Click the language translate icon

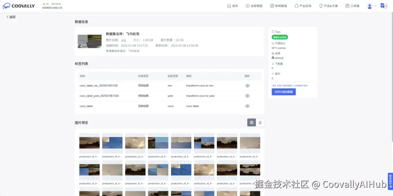(x=384, y=6)
